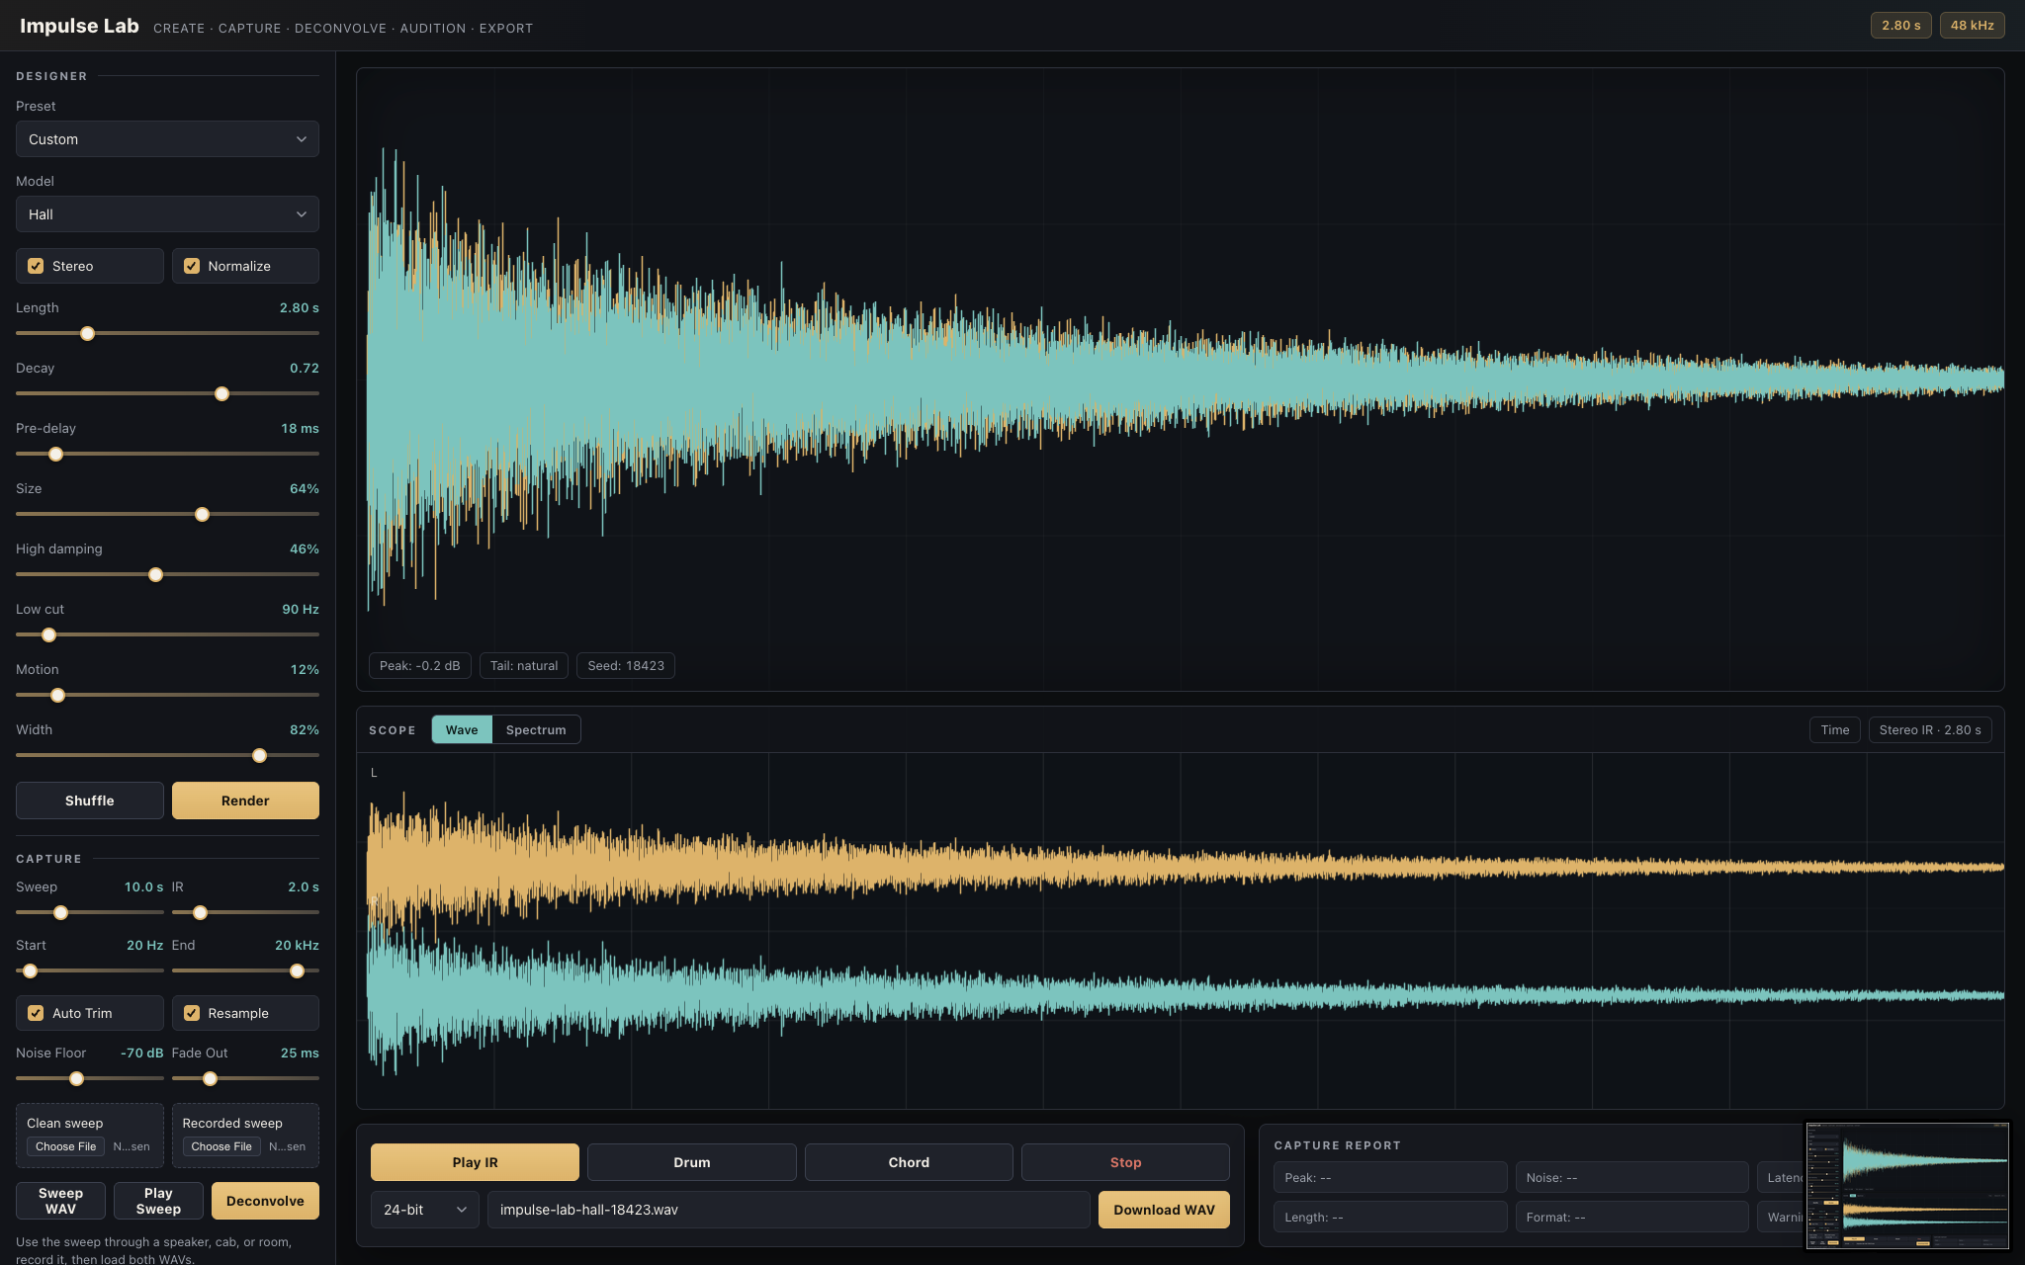The height and width of the screenshot is (1265, 2025).
Task: Choose a file for Clean sweep
Action: [65, 1146]
